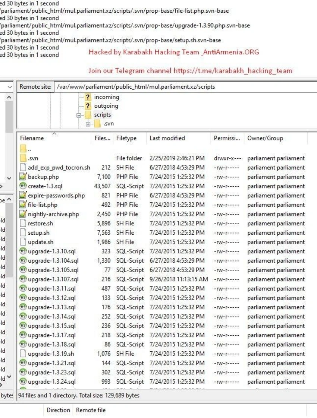Select the .svn subfolder in remote tree
Screen dimensions: 317x418
[109, 124]
